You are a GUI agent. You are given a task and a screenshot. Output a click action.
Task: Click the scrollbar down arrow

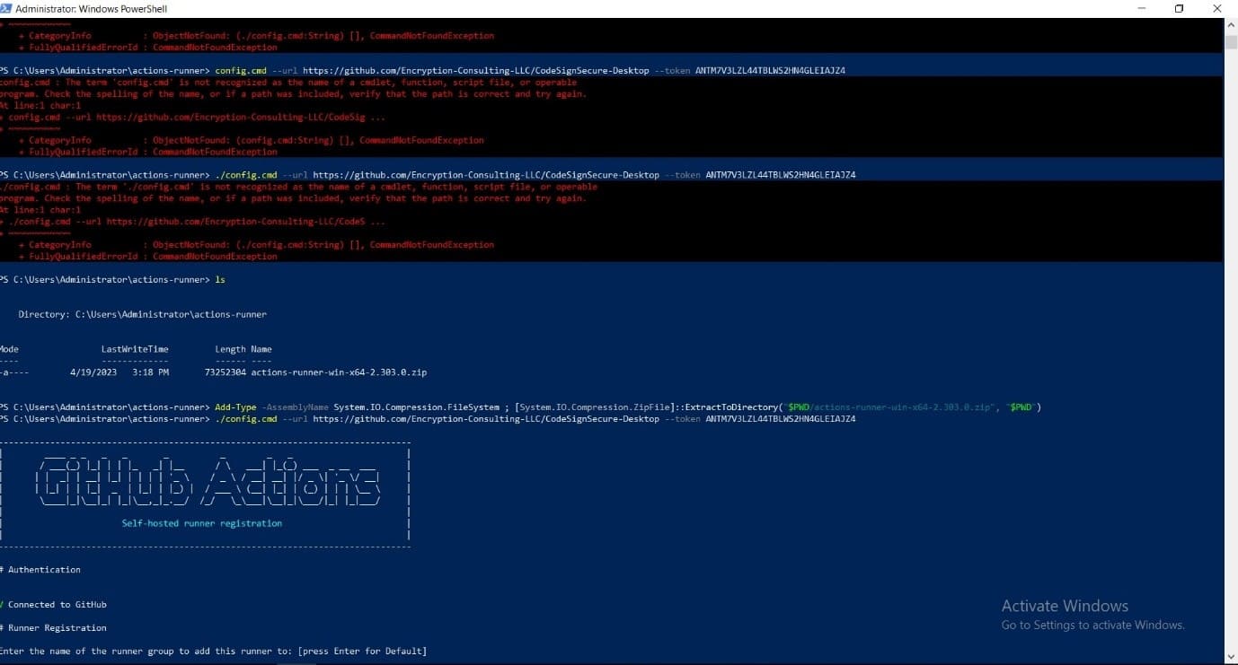(x=1230, y=658)
